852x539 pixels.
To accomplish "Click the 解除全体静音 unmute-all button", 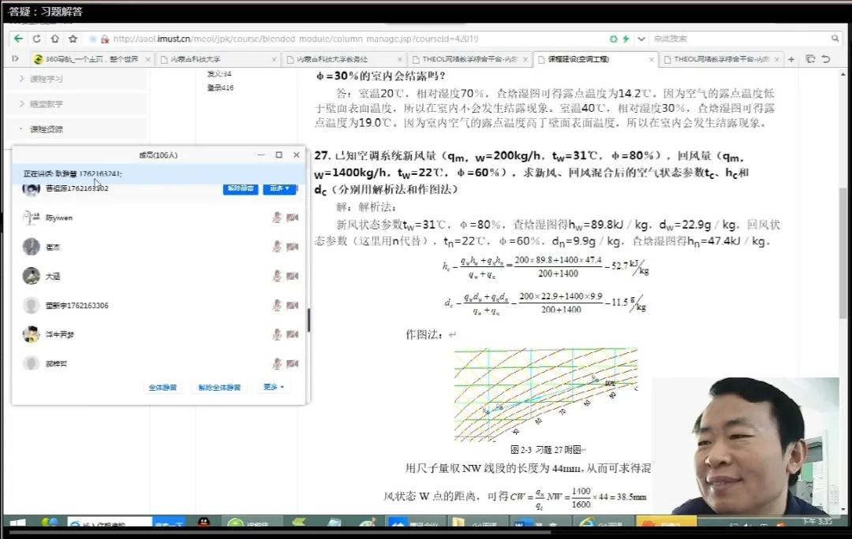I will pos(219,388).
